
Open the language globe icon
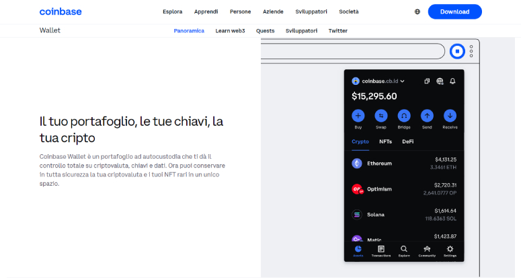point(417,11)
